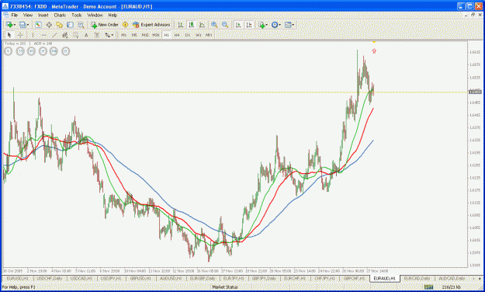Click the New Order button
Image resolution: width=485 pixels, height=292 pixels.
(105, 24)
